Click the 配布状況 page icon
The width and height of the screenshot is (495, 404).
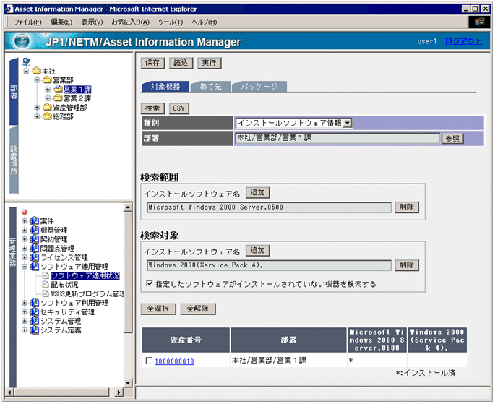tap(46, 285)
